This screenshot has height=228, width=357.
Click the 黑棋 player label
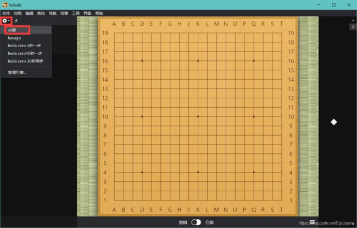point(183,222)
